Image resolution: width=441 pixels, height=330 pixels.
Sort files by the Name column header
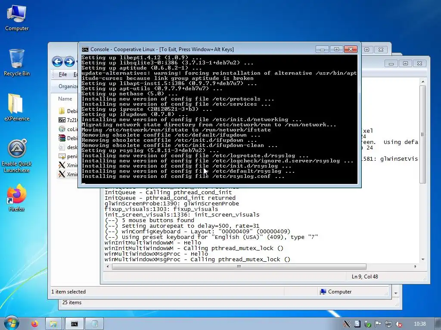[x=65, y=99]
